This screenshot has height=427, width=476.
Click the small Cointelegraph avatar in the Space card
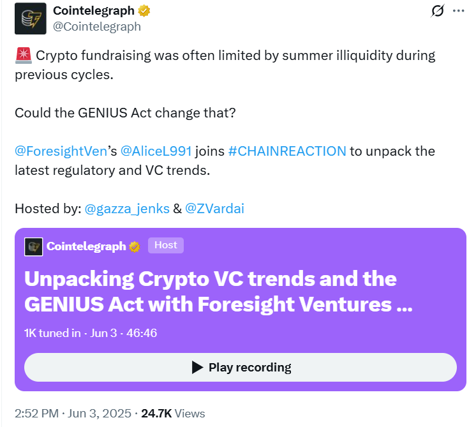coord(34,246)
